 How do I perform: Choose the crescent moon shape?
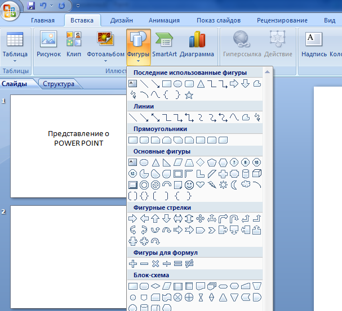coord(234,185)
